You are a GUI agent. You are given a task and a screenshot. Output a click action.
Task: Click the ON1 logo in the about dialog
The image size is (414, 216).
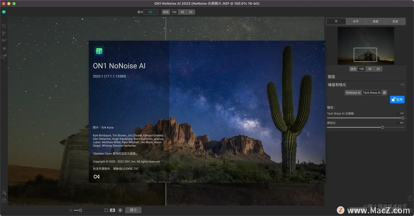[96, 177]
